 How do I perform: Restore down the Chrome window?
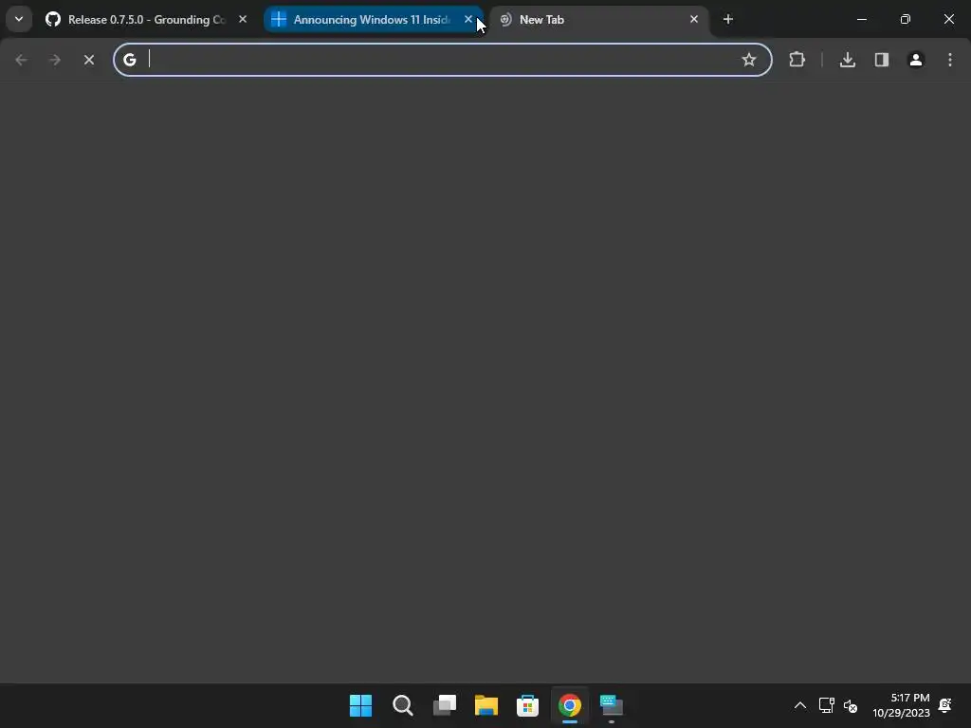pos(906,19)
